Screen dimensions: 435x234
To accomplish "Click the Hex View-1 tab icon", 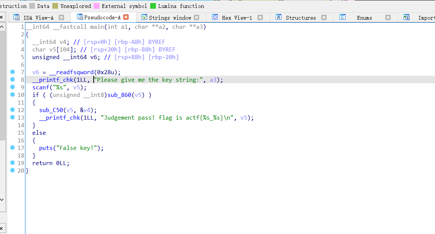I will point(215,17).
